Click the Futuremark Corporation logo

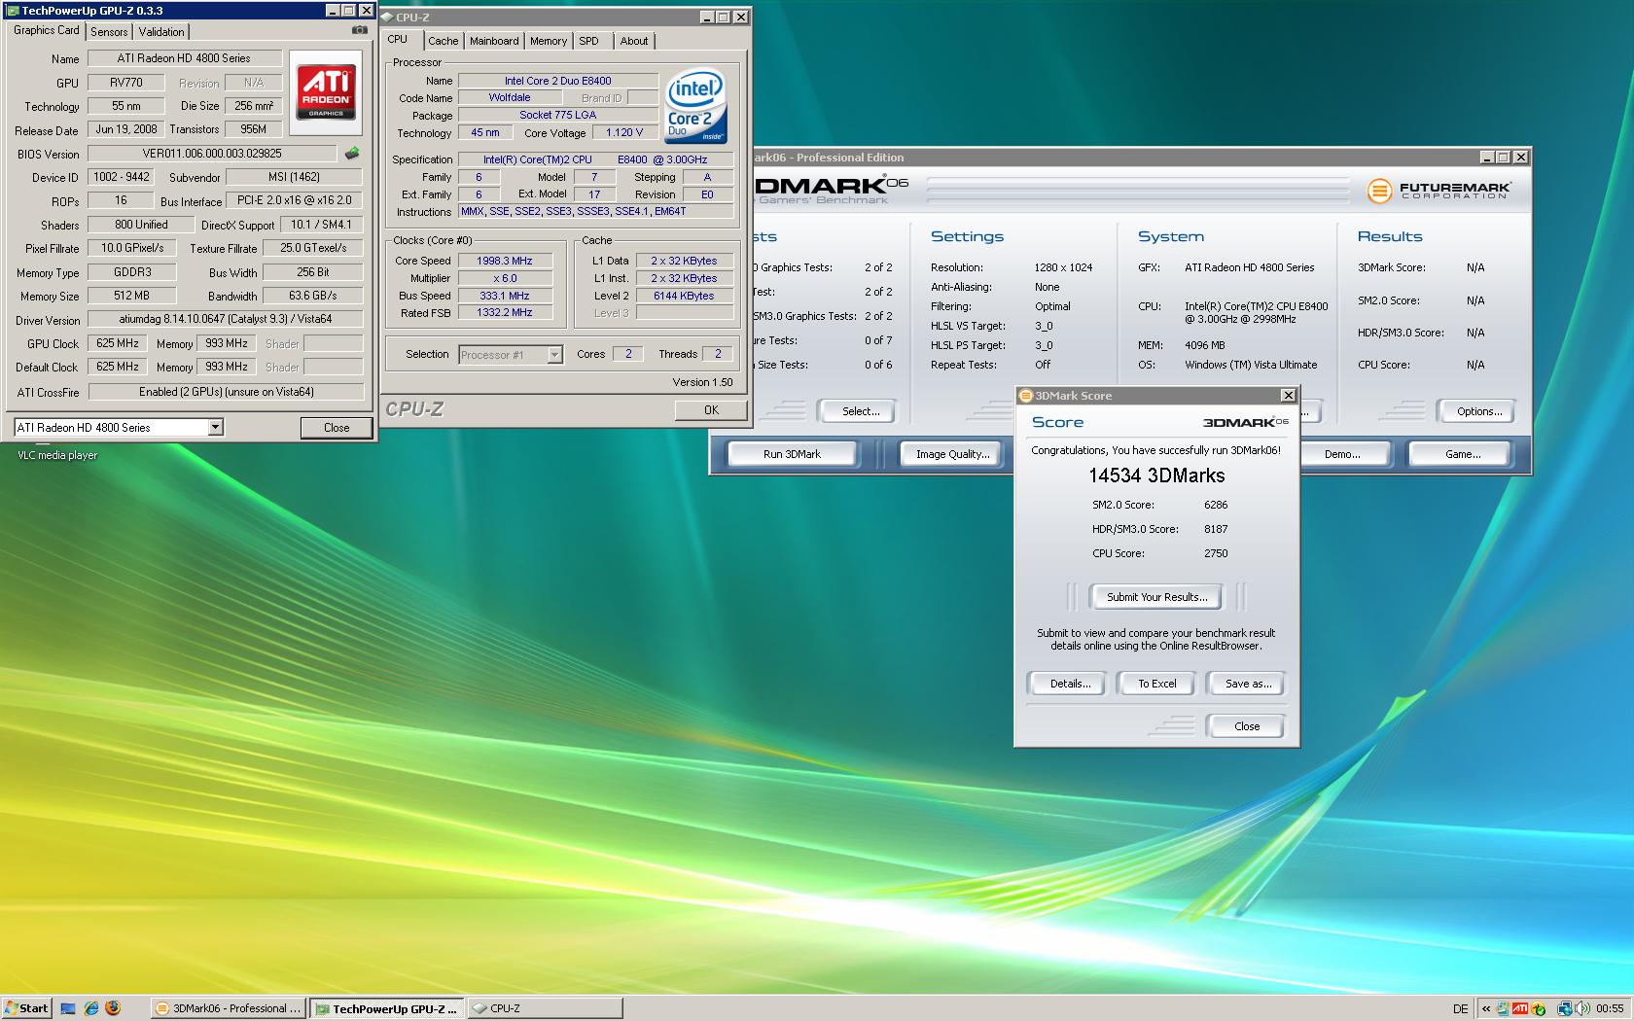1439,191
